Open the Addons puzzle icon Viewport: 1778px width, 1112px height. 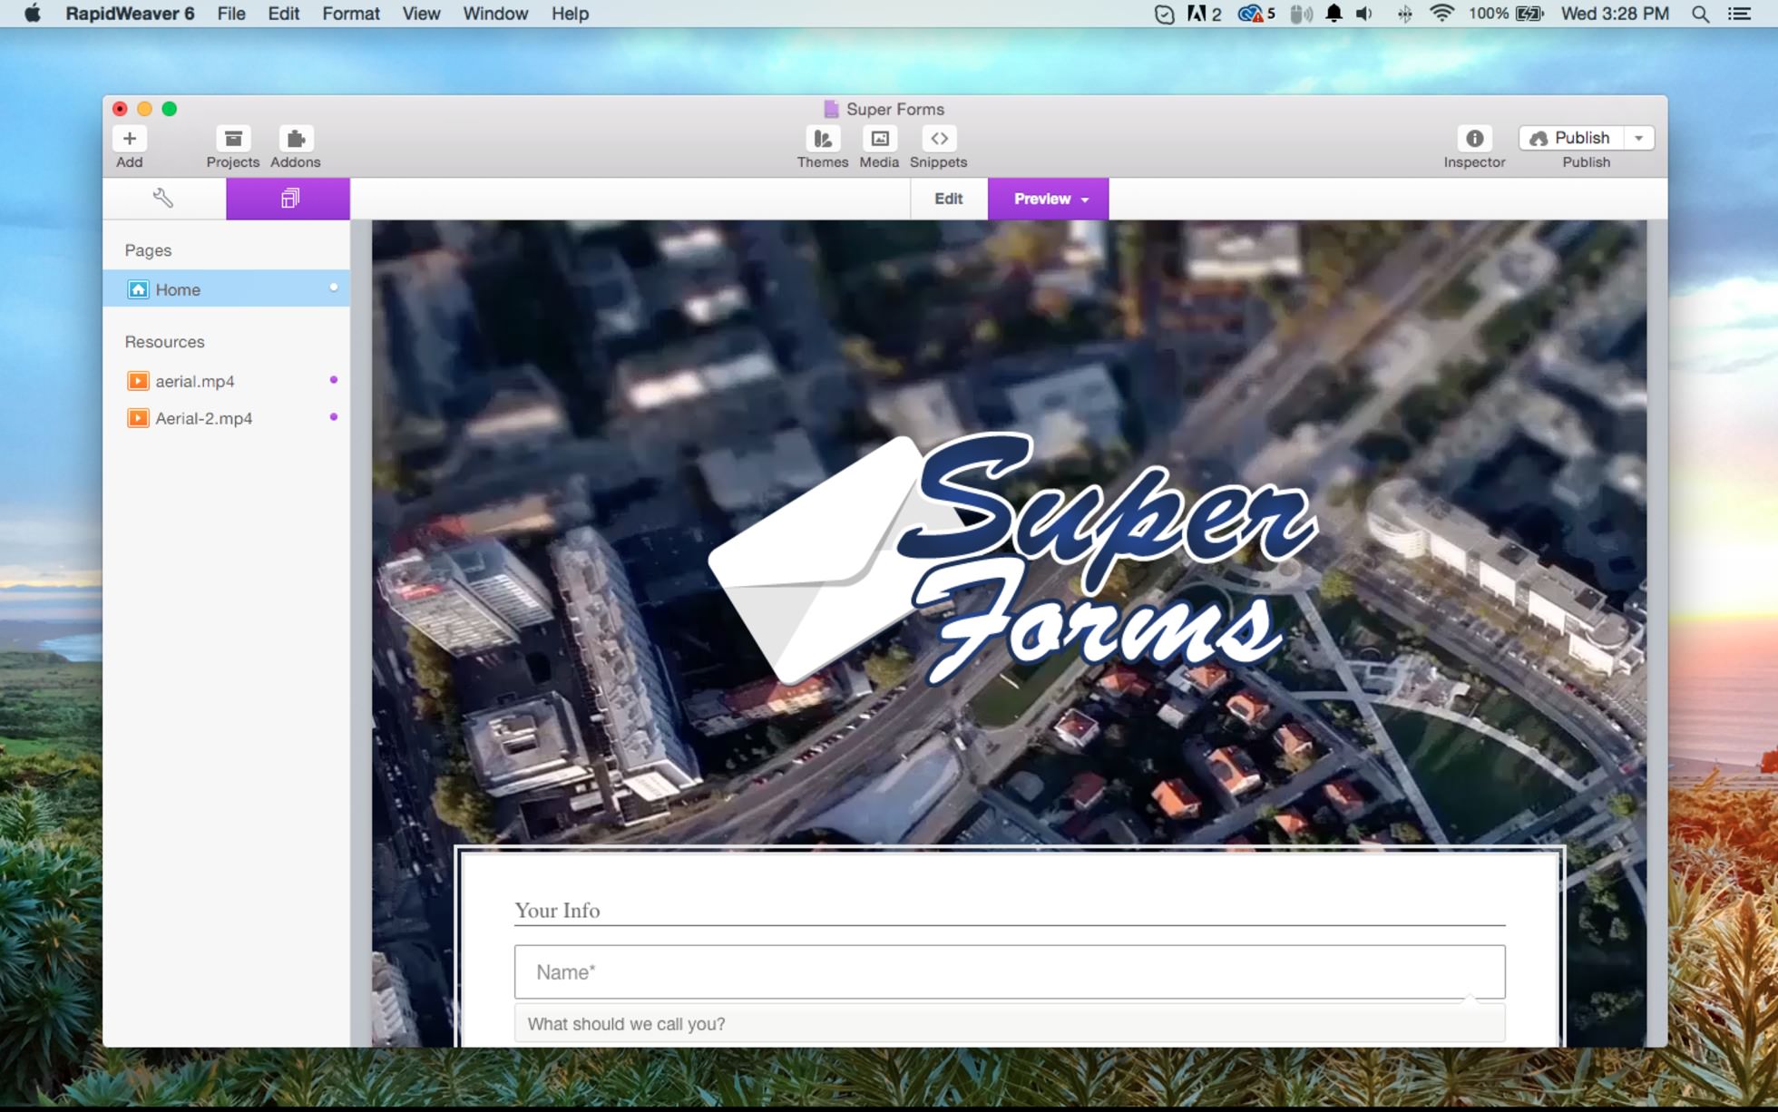click(x=296, y=139)
